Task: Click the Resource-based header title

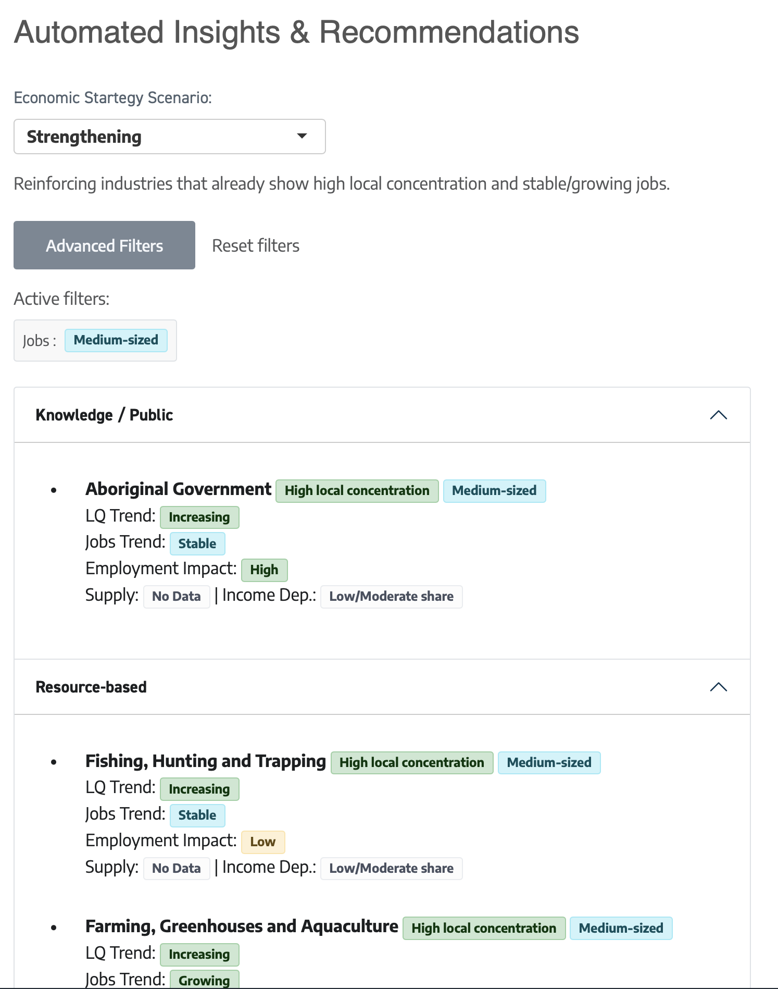Action: click(x=91, y=687)
